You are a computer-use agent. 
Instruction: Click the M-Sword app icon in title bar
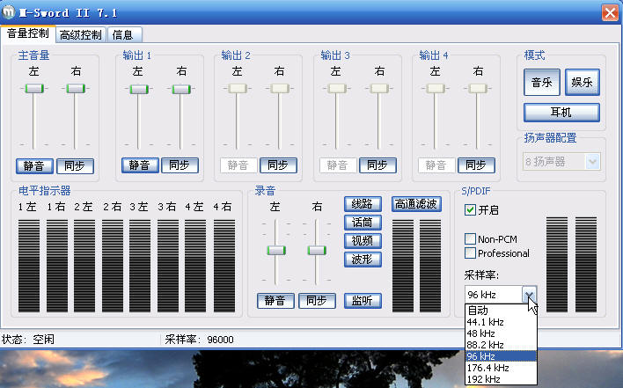pos(8,12)
